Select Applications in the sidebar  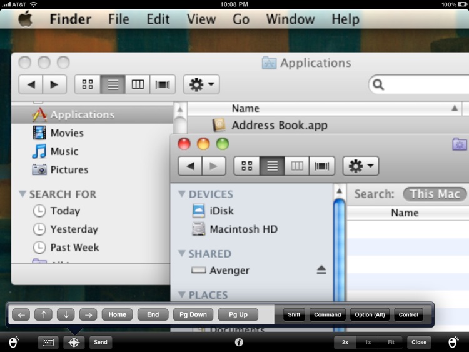click(x=92, y=114)
